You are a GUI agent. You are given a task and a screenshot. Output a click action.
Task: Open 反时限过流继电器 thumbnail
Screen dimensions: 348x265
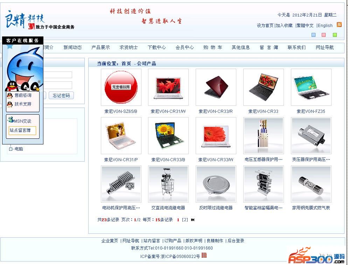216,184
